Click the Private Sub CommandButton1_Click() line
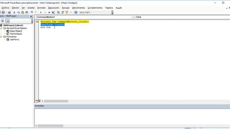230x129 pixels. tap(65, 21)
